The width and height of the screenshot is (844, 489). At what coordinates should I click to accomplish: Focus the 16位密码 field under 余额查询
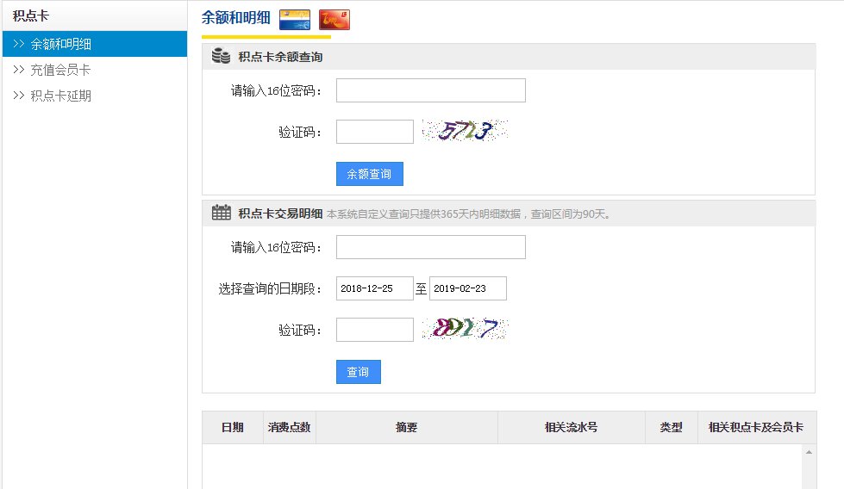[430, 90]
